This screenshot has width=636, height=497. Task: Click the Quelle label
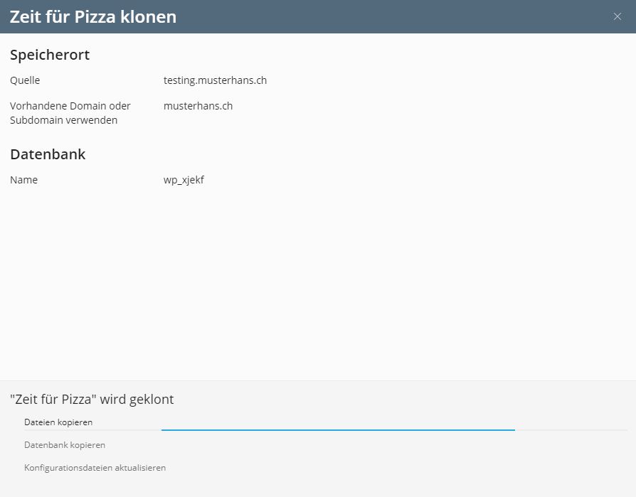click(x=25, y=80)
